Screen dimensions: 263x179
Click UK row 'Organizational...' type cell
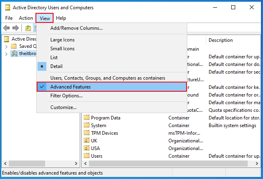pos(186,141)
